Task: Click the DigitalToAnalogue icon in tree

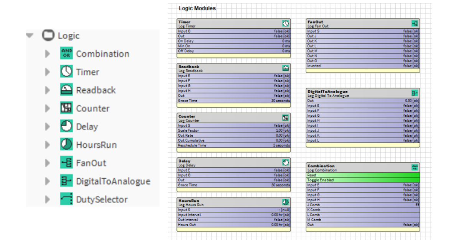Action: tap(66, 181)
